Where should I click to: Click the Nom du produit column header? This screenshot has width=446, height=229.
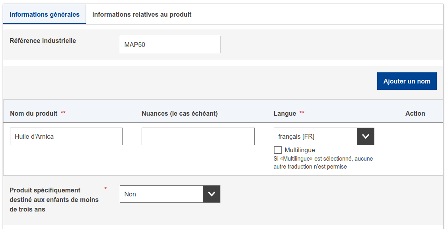click(x=34, y=113)
